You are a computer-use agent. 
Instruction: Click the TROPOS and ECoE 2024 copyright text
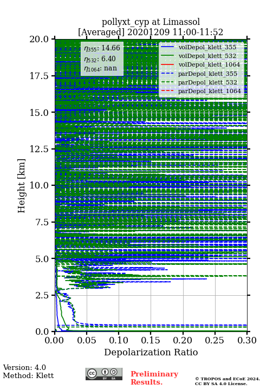click(227, 379)
